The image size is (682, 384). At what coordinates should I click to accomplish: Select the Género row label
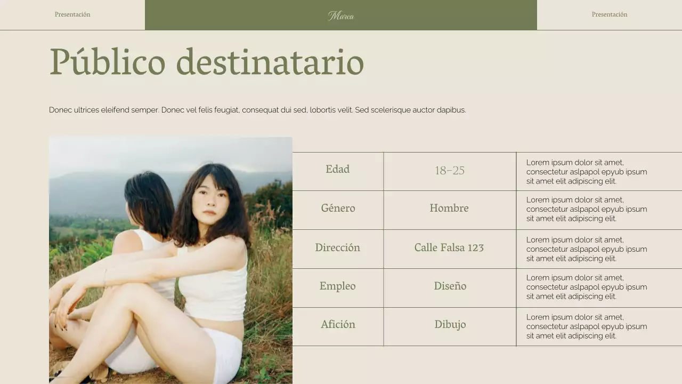pyautogui.click(x=338, y=209)
